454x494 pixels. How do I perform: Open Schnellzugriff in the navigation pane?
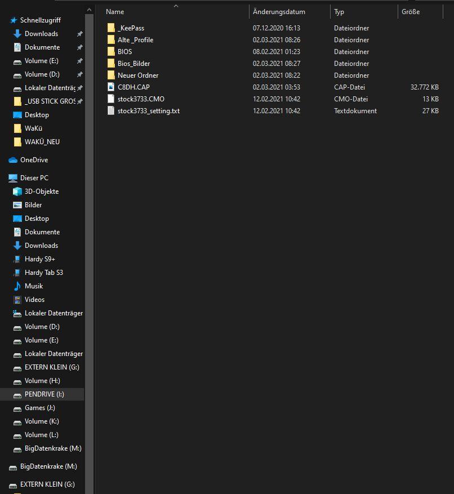point(41,20)
